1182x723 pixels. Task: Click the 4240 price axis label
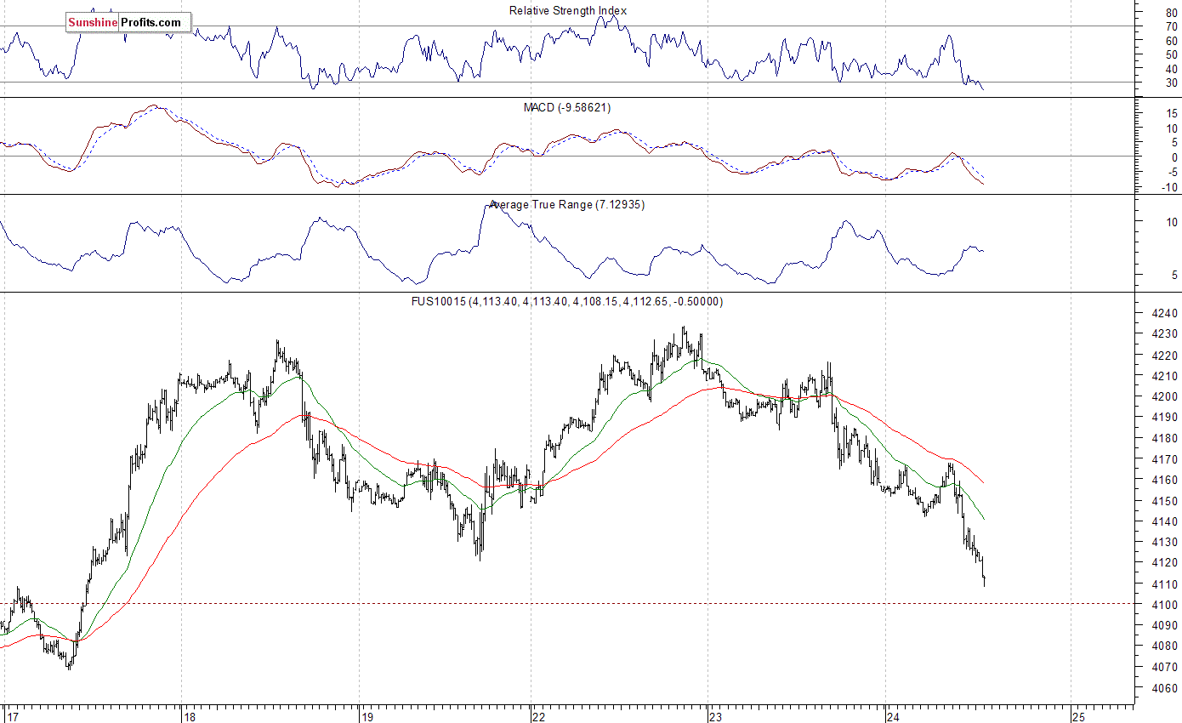click(1164, 313)
